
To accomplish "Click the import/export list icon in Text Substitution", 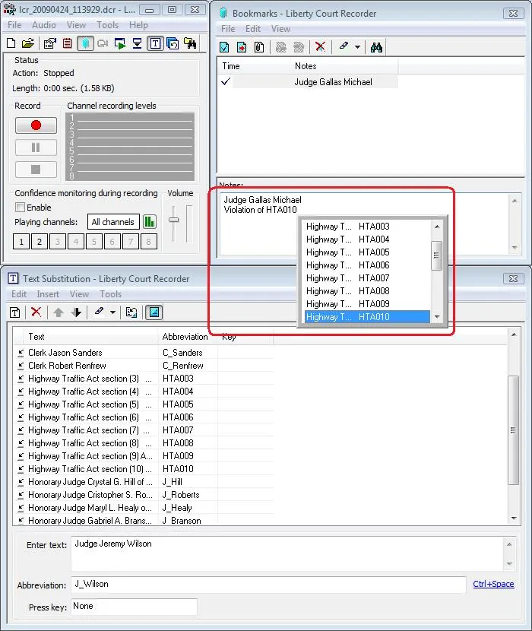I will [131, 312].
